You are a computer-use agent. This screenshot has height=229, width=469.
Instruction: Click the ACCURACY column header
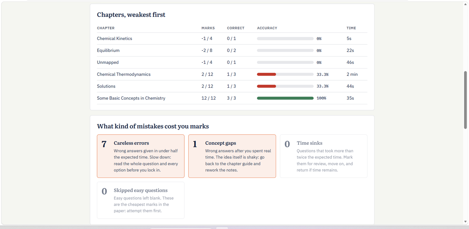[267, 28]
